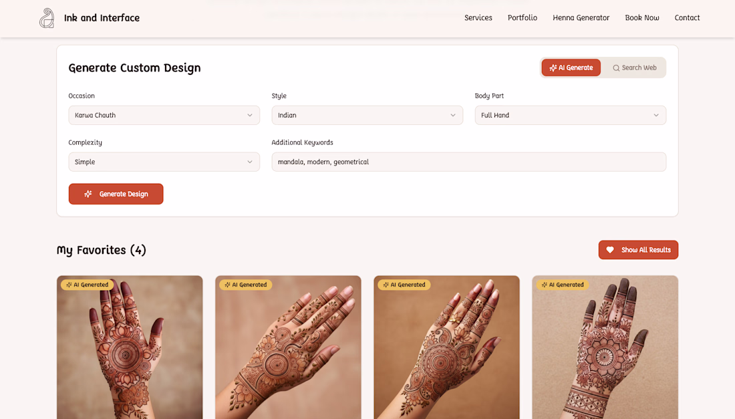Click AI Generated badge on second favorite

246,285
